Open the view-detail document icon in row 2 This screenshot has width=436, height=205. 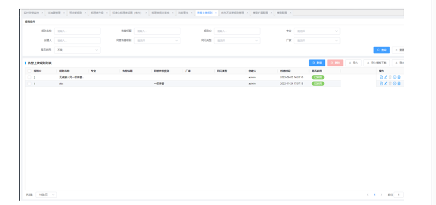pyautogui.click(x=381, y=77)
